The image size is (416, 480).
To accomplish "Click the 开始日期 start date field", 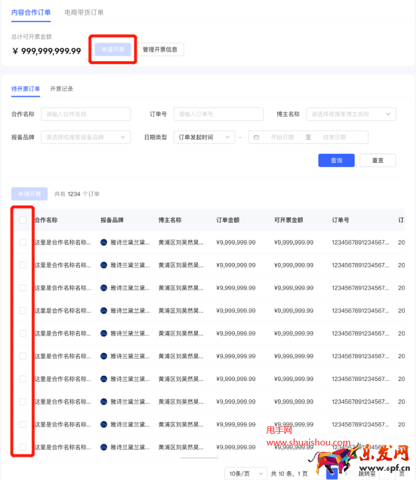I will point(282,138).
